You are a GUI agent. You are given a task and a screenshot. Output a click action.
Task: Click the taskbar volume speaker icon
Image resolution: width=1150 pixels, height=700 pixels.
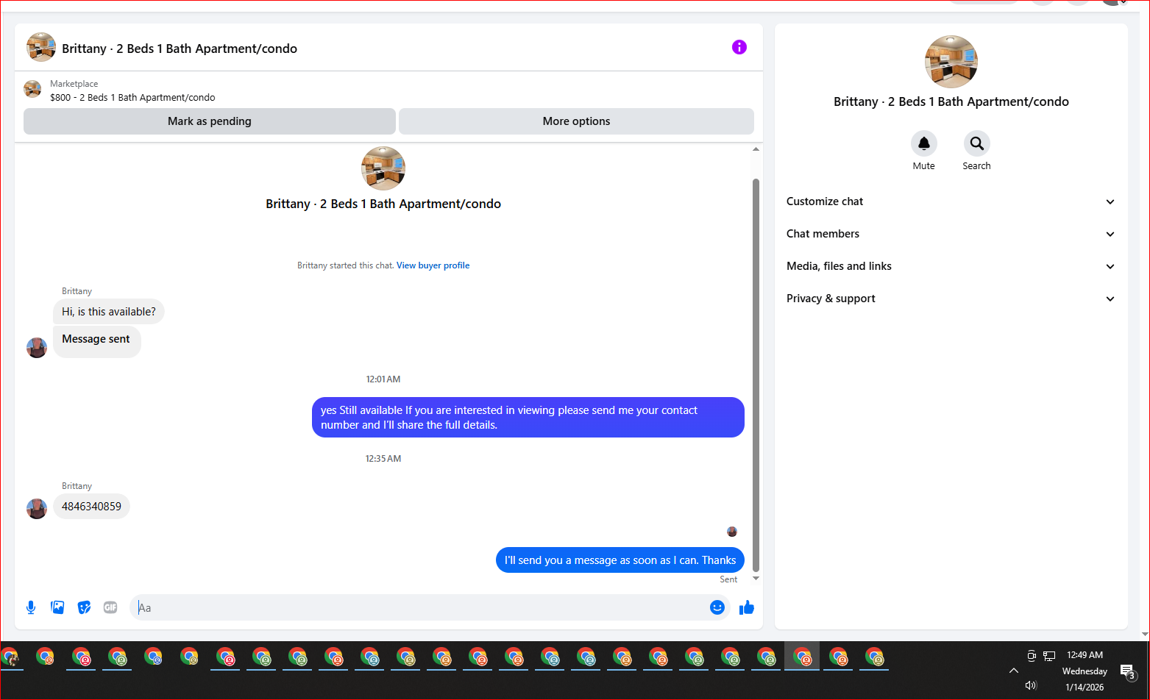1031,685
